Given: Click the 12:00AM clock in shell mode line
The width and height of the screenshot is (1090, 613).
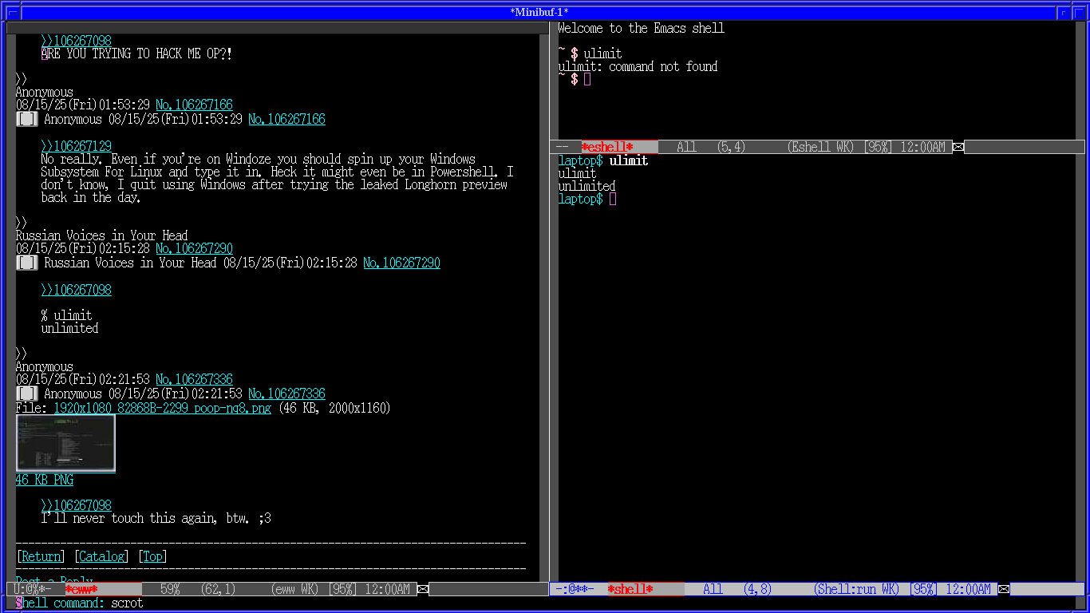Looking at the screenshot, I should 969,590.
